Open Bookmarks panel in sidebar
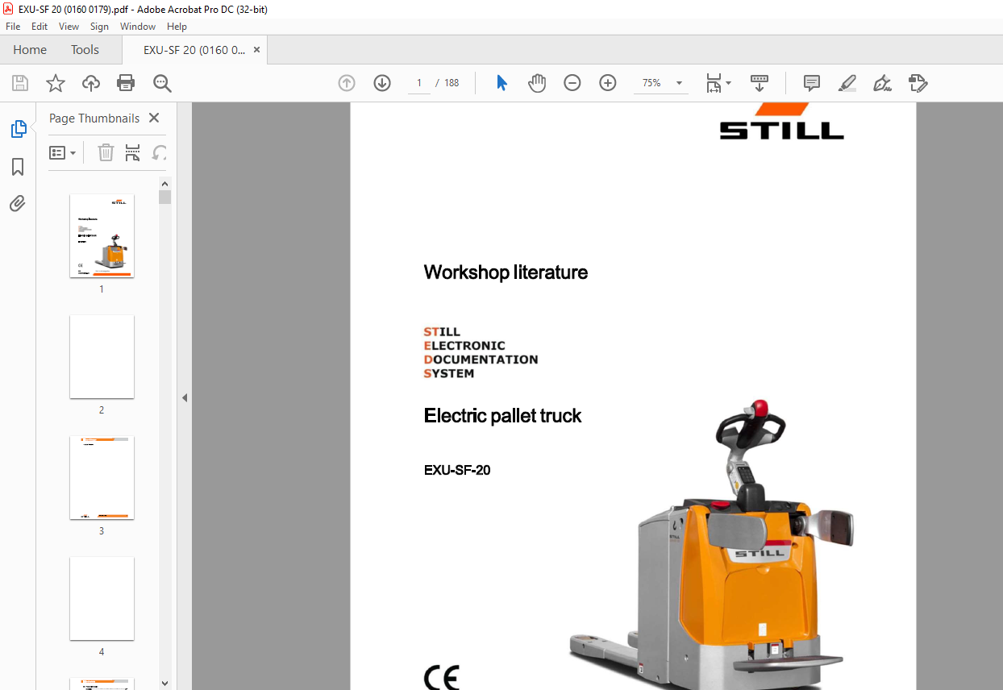Image resolution: width=1003 pixels, height=690 pixels. pos(18,167)
